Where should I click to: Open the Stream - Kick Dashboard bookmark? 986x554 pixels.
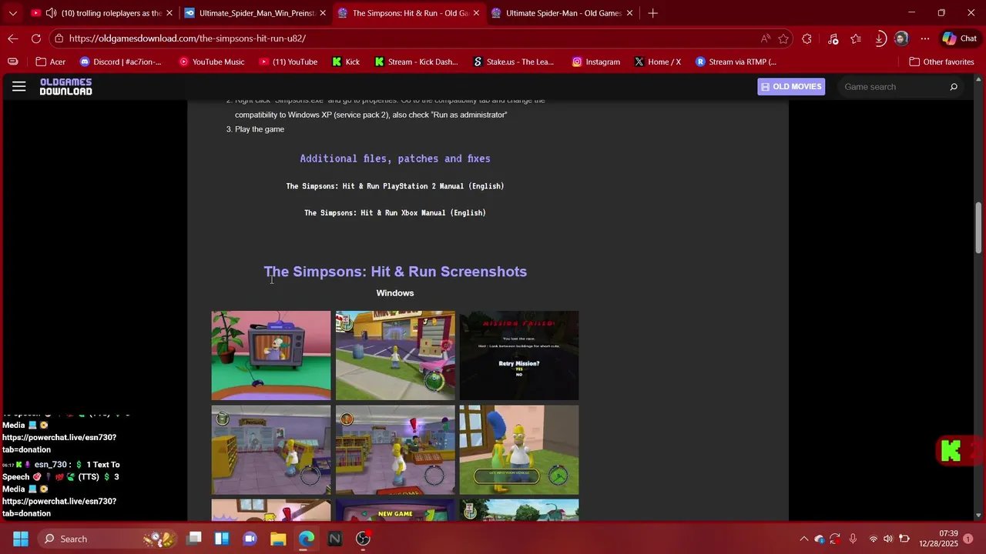pos(416,62)
